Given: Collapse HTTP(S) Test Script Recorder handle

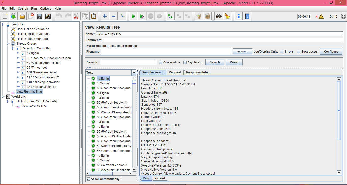Looking at the screenshot, I should (x=8, y=101).
